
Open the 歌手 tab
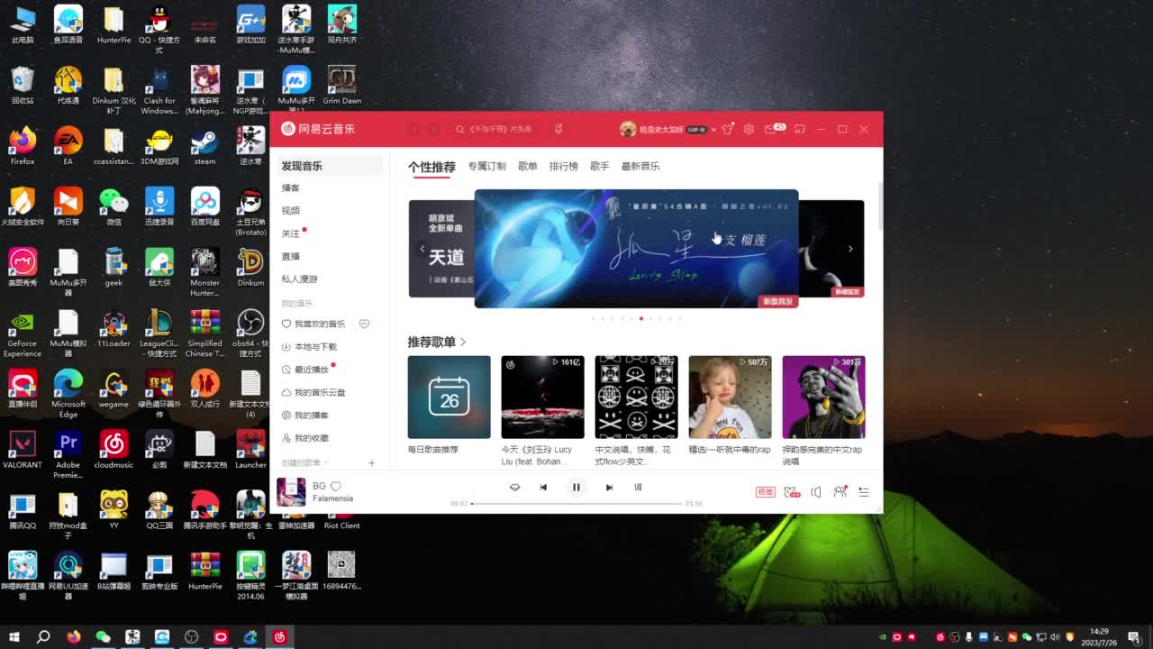coord(600,166)
